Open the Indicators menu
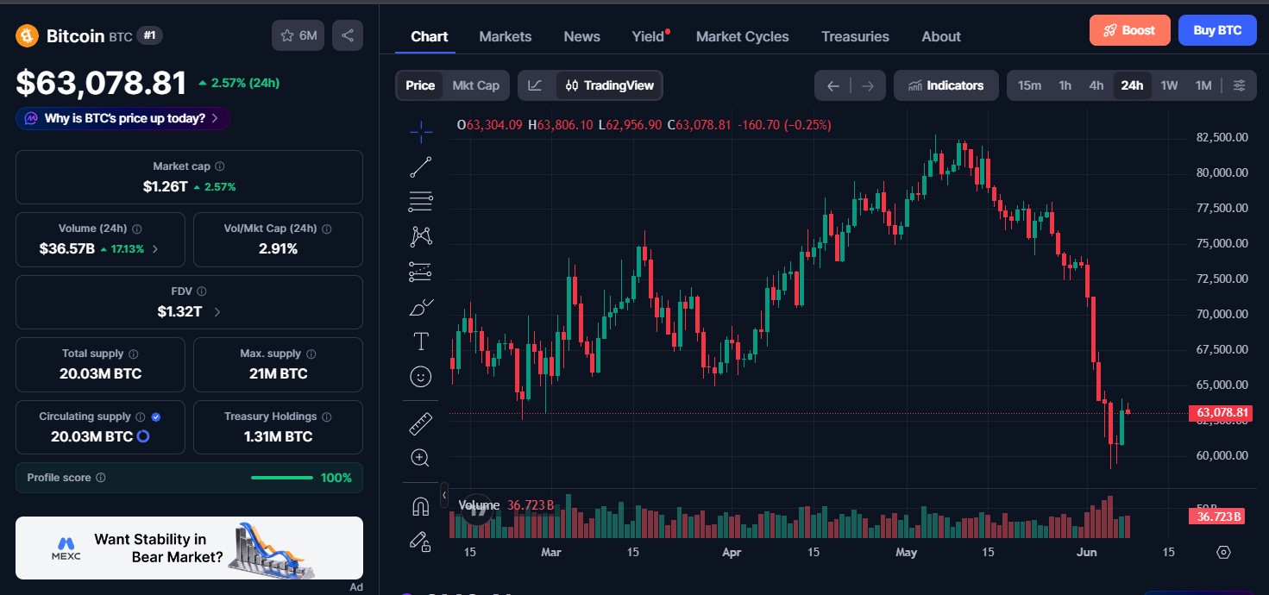This screenshot has width=1269, height=595. point(946,85)
